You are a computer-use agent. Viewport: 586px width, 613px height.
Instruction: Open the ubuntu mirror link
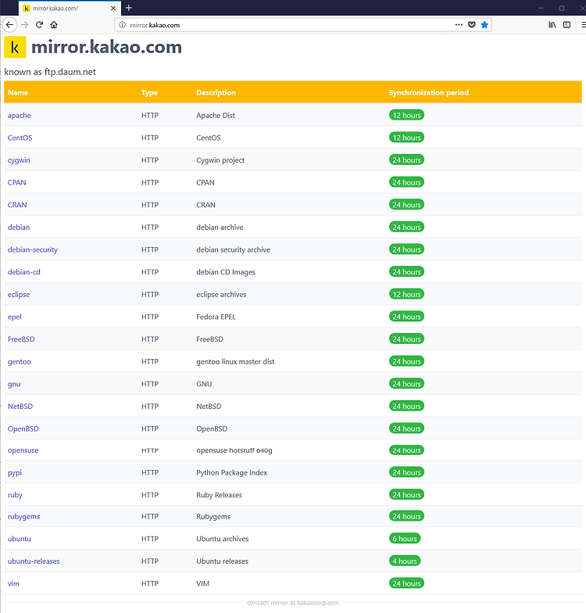[x=19, y=539]
